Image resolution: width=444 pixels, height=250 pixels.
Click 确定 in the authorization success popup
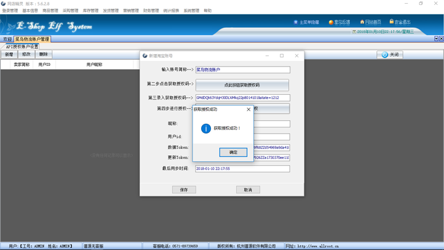coord(233,152)
